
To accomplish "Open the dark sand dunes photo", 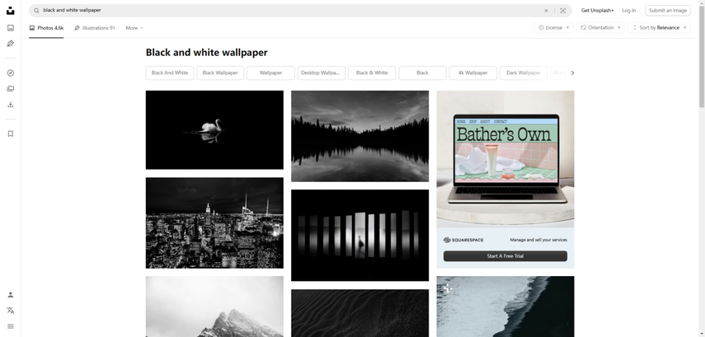I will click(360, 313).
